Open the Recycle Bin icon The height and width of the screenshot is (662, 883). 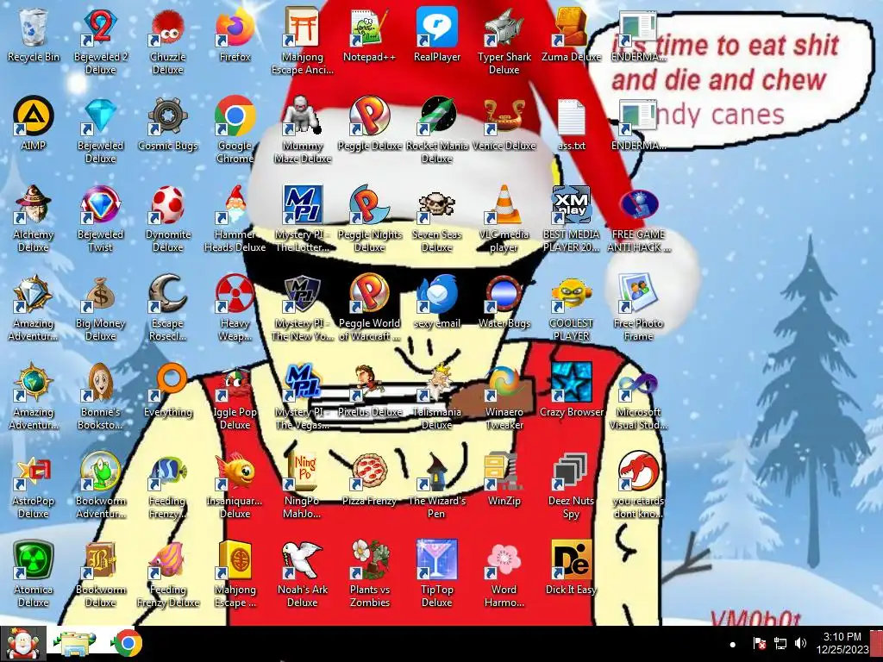pyautogui.click(x=34, y=28)
